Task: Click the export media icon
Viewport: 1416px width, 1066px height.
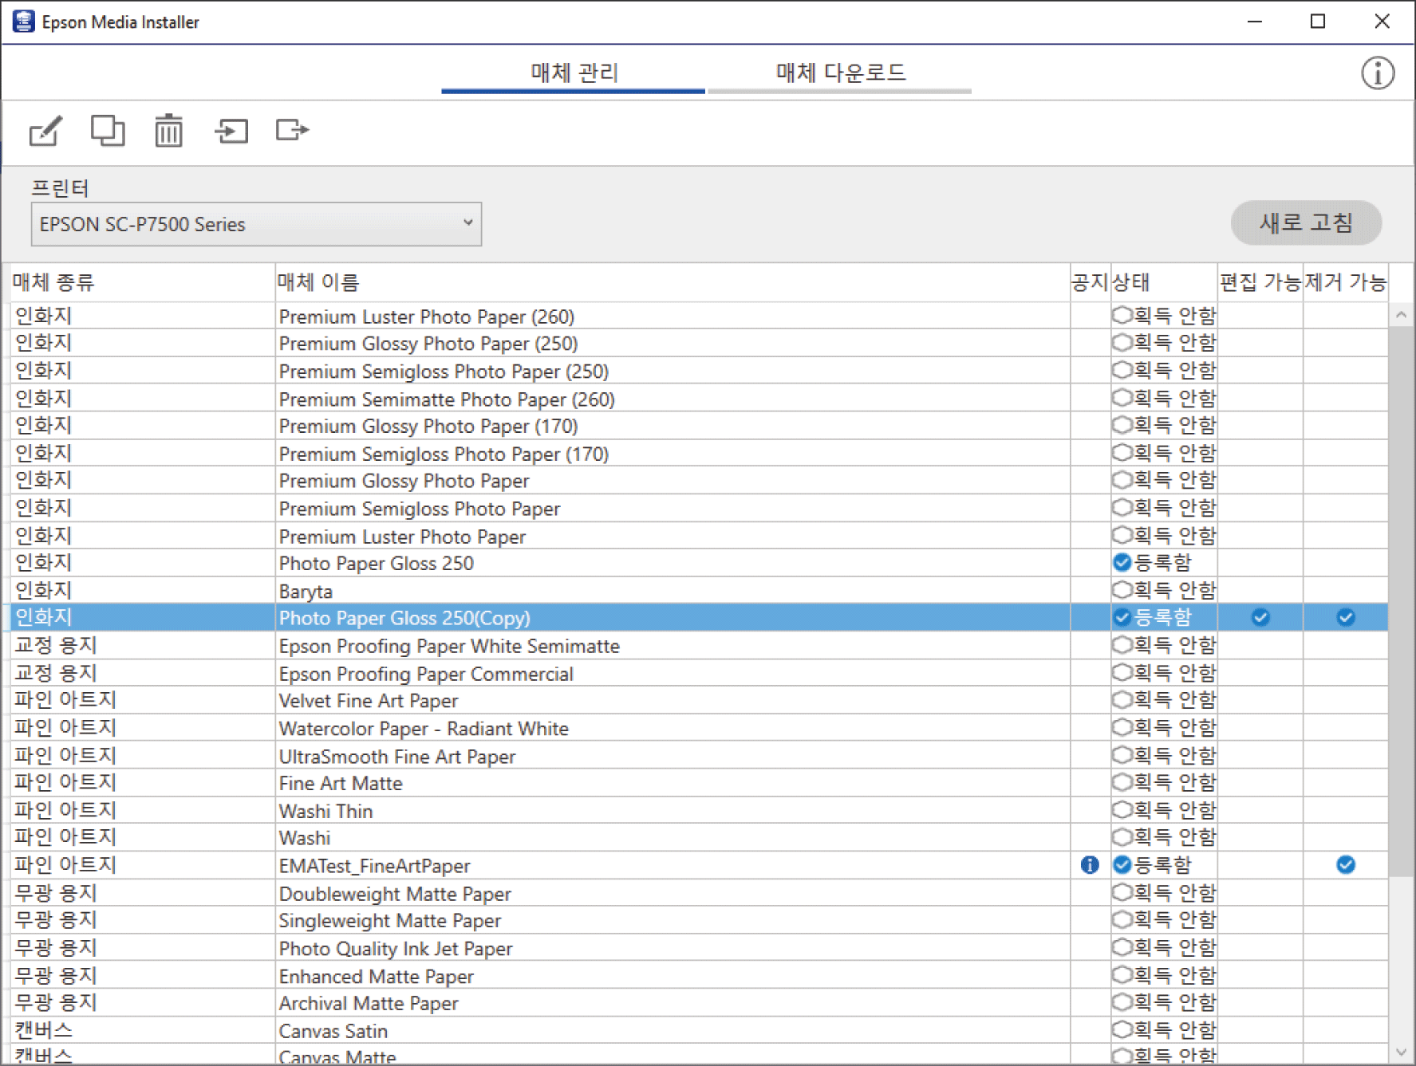Action: [292, 130]
